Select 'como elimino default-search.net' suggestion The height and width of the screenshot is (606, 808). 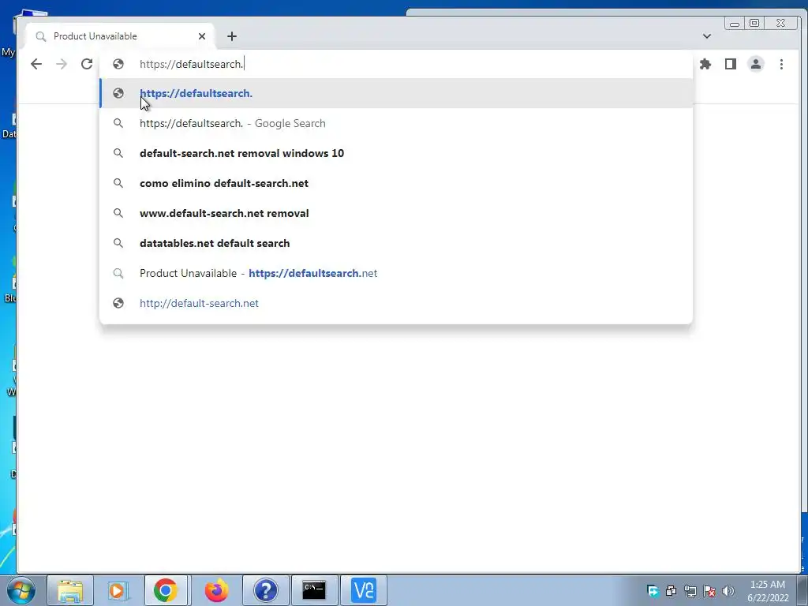pos(396,183)
